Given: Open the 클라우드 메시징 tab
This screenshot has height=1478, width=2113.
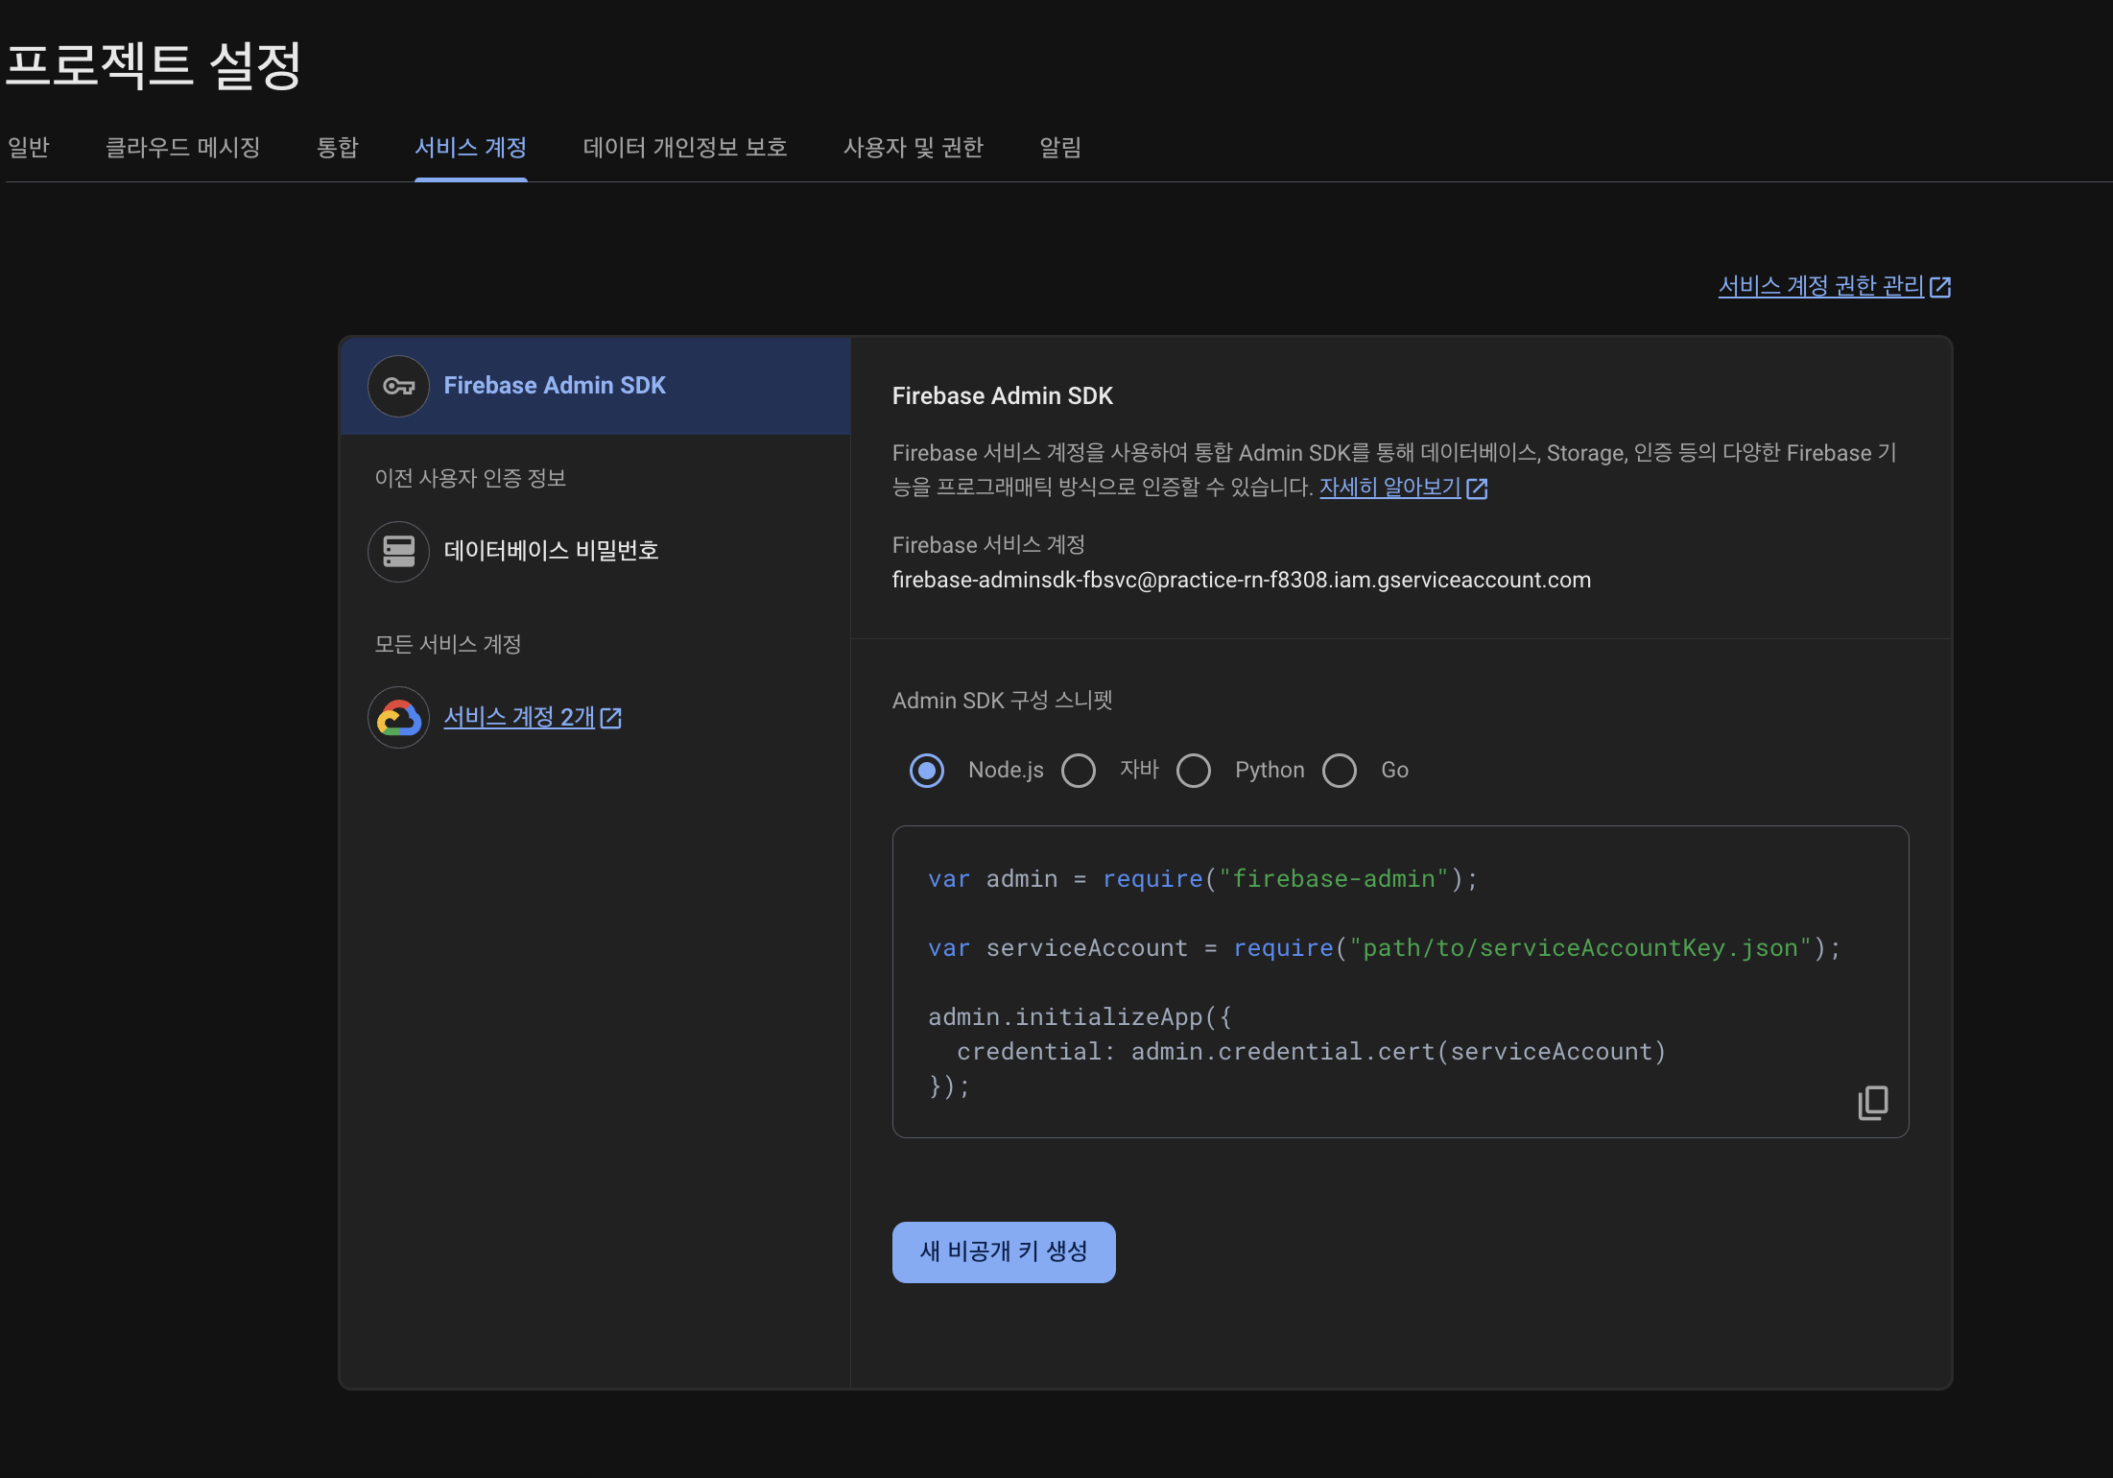Looking at the screenshot, I should tap(182, 148).
